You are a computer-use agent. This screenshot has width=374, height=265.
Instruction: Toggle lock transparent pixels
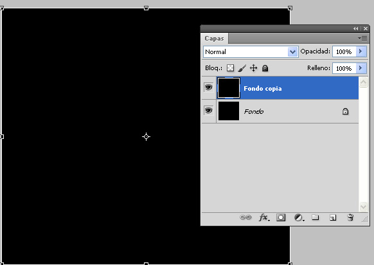pos(230,68)
